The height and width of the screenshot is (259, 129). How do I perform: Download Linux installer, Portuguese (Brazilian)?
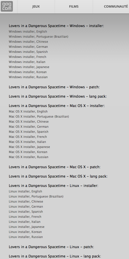pyautogui.click(x=36, y=197)
